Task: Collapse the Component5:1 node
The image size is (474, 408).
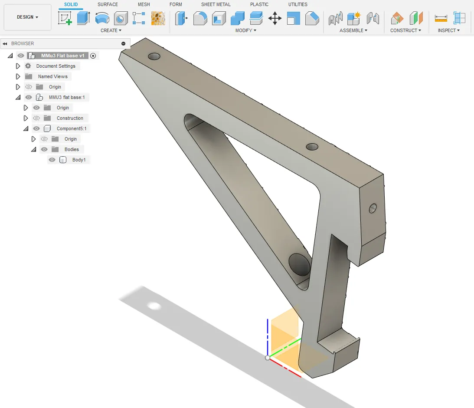Action: click(x=26, y=128)
